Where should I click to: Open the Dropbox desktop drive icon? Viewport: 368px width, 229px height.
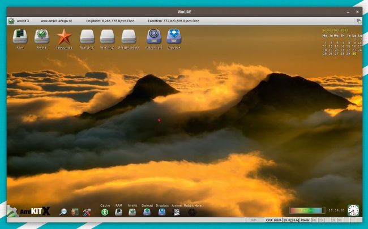pyautogui.click(x=174, y=37)
